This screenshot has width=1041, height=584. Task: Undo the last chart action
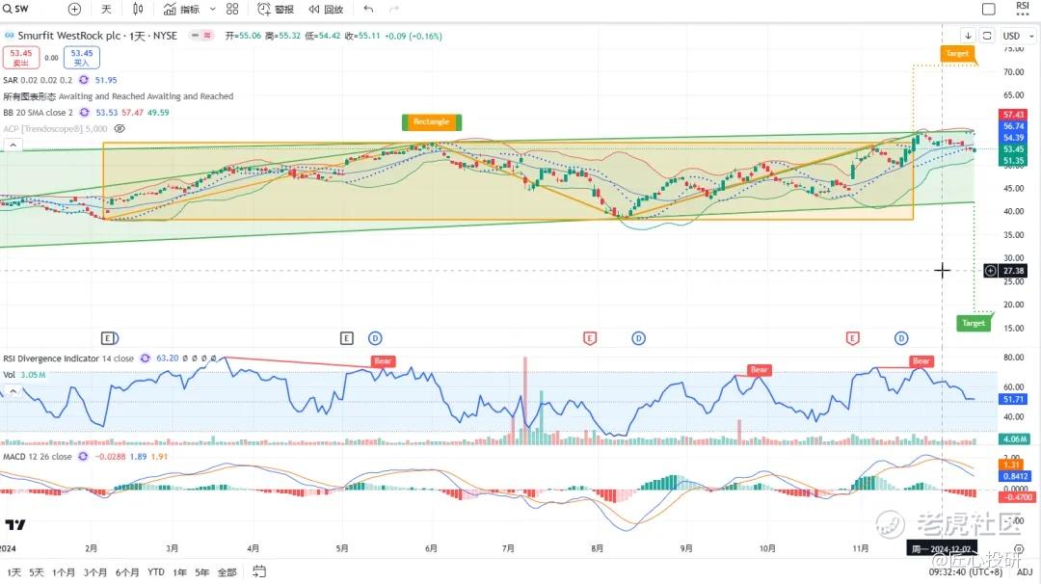[368, 10]
